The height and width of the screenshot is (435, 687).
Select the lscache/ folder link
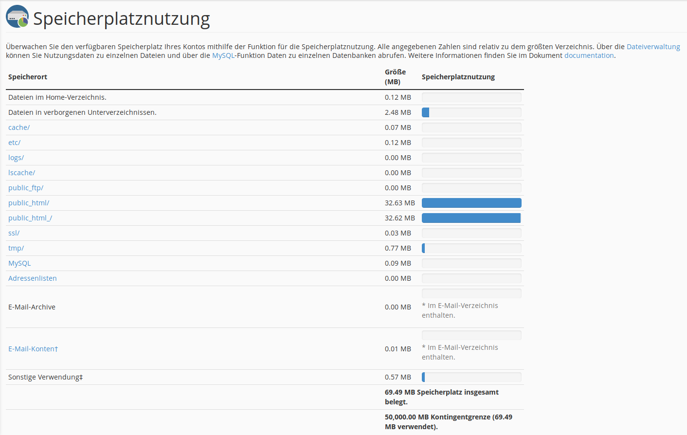[x=22, y=173]
